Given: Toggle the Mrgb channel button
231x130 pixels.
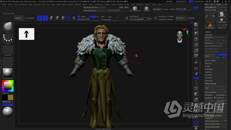Looking at the screenshot, I should point(83,17).
